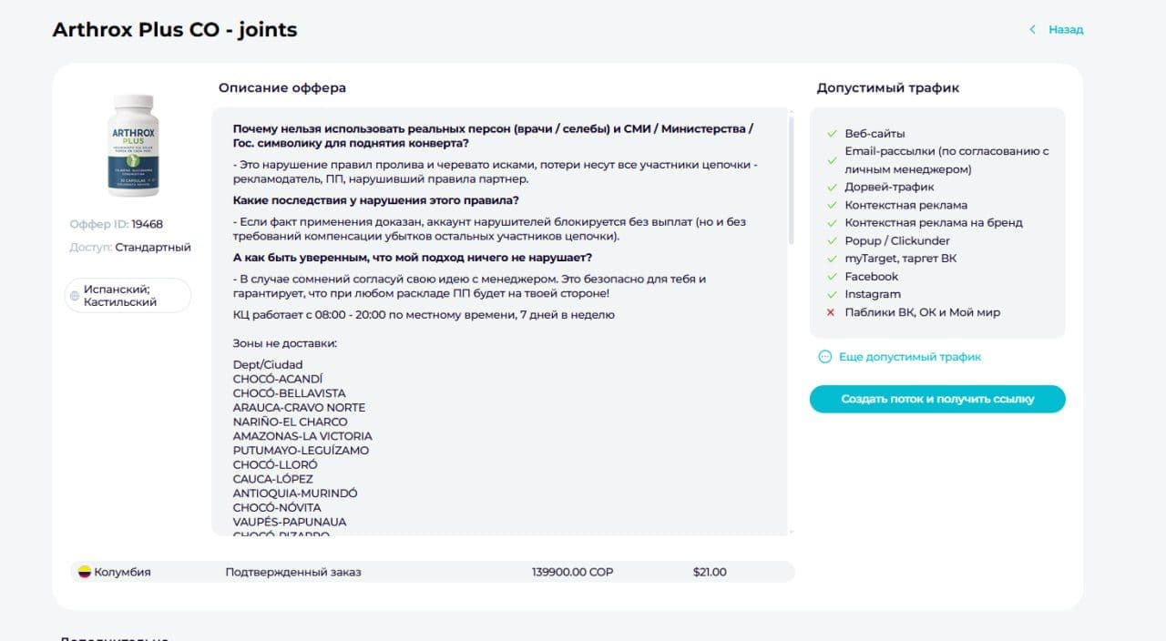Click the check mark next to Дорвей-трафик

[x=831, y=188]
